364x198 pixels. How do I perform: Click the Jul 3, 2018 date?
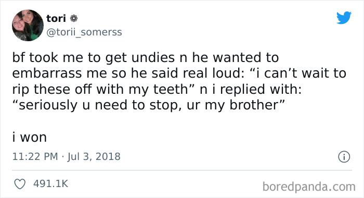[x=94, y=156]
